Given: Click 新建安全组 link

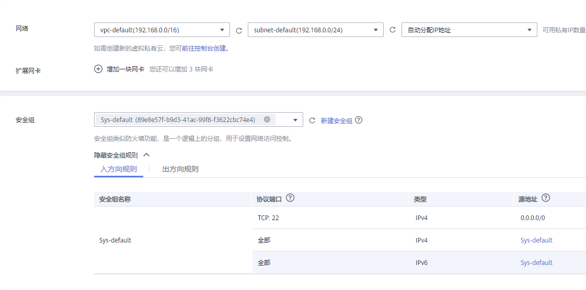Looking at the screenshot, I should (336, 121).
